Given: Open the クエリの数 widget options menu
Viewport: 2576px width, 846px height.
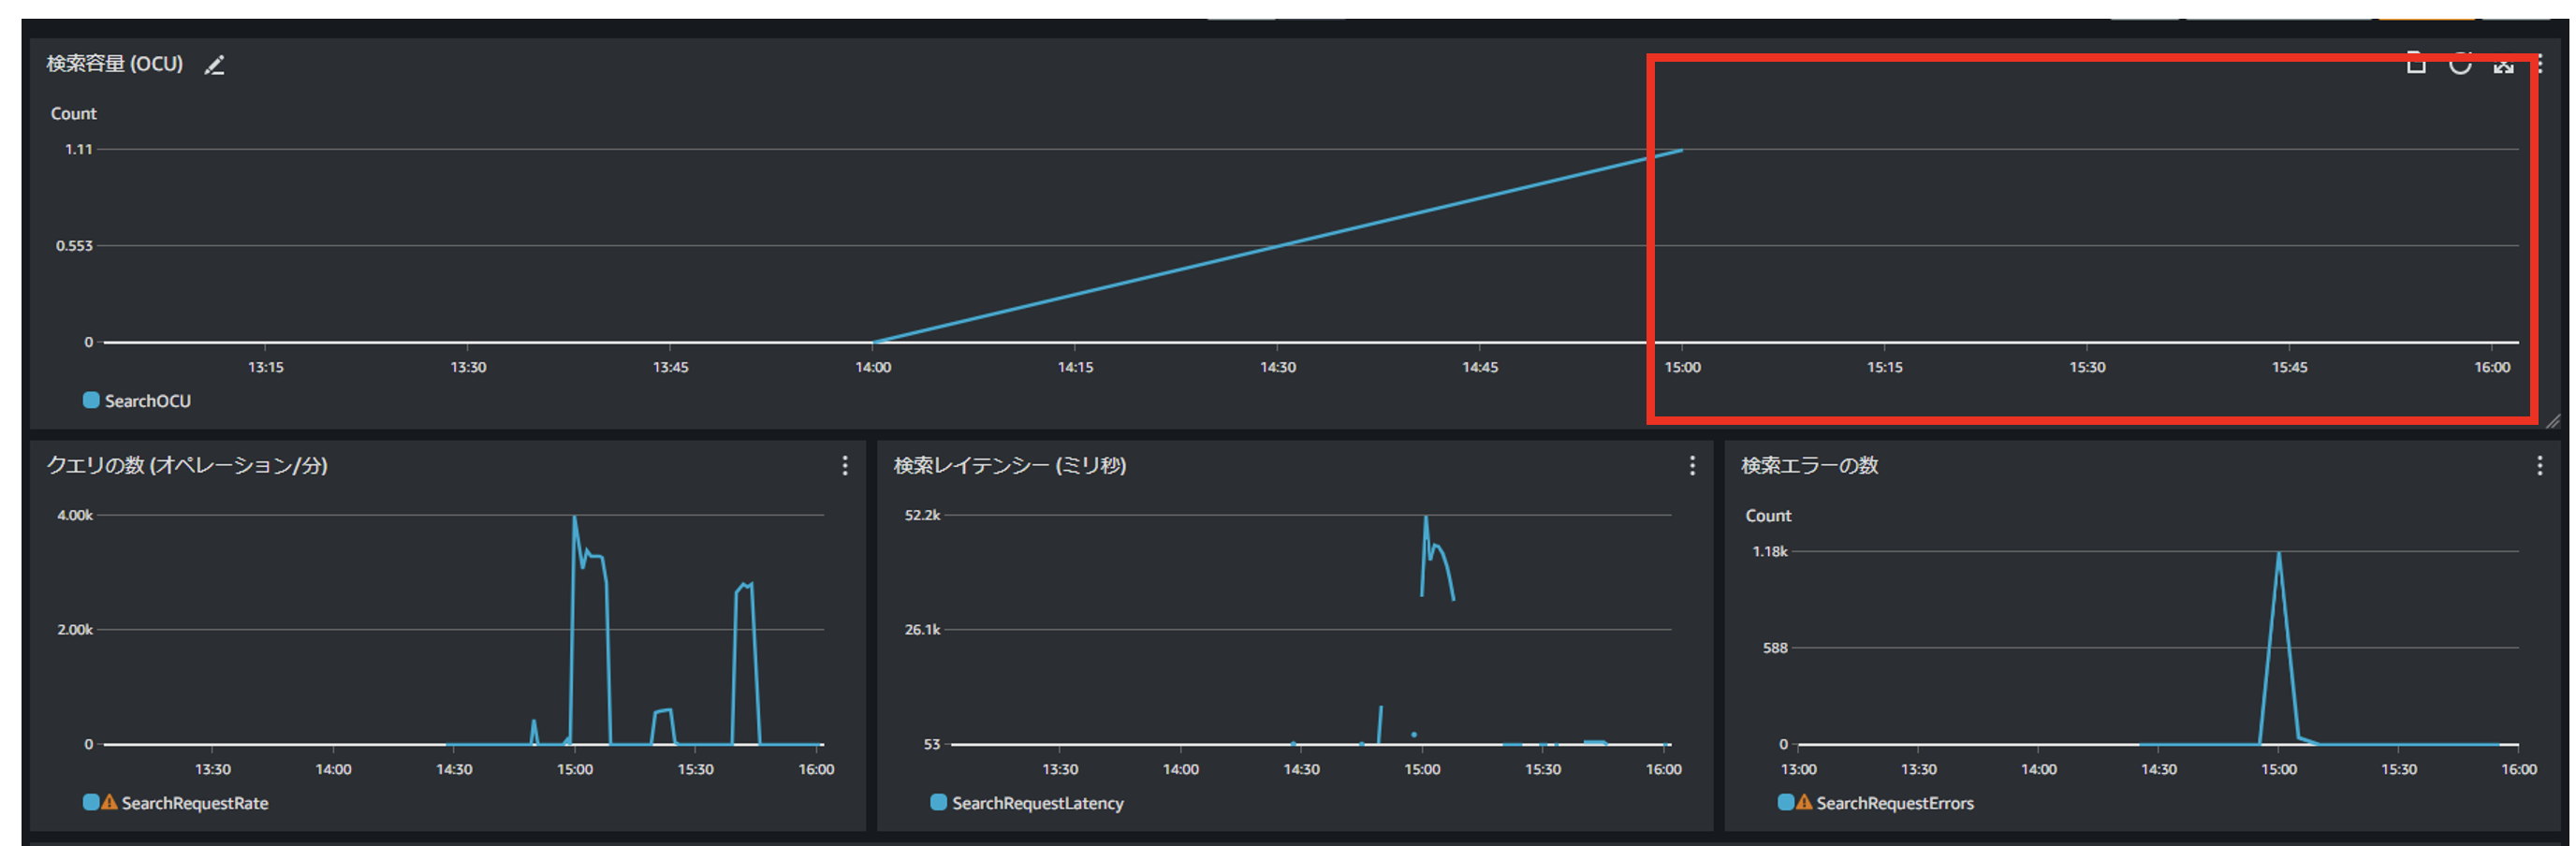Looking at the screenshot, I should (845, 466).
